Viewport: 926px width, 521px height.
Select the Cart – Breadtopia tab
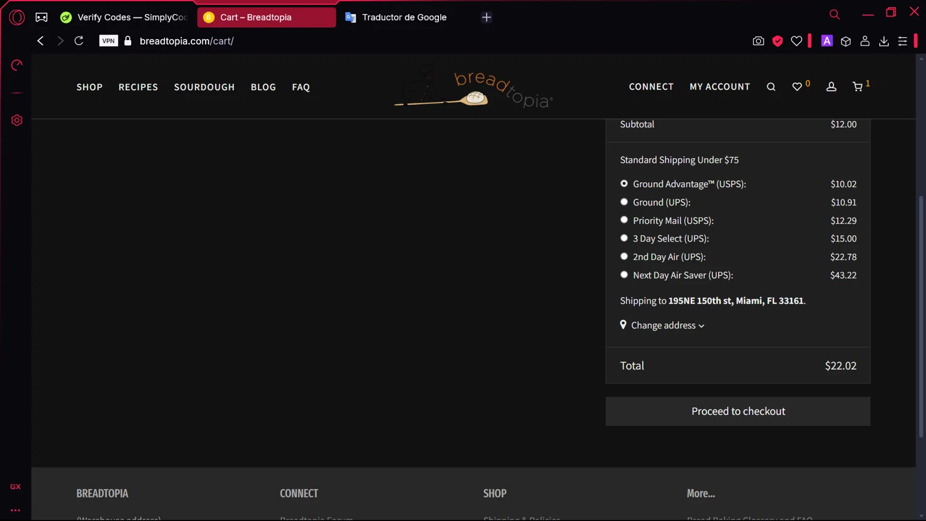tap(267, 17)
